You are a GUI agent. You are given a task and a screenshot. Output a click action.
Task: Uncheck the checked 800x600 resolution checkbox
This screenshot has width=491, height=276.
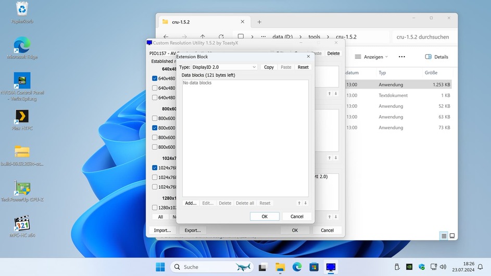(x=155, y=128)
